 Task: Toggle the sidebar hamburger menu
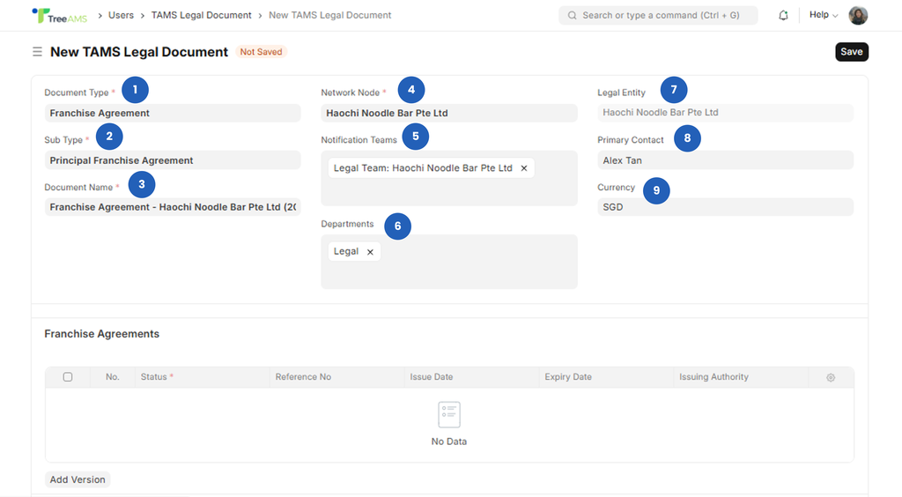pyautogui.click(x=37, y=52)
